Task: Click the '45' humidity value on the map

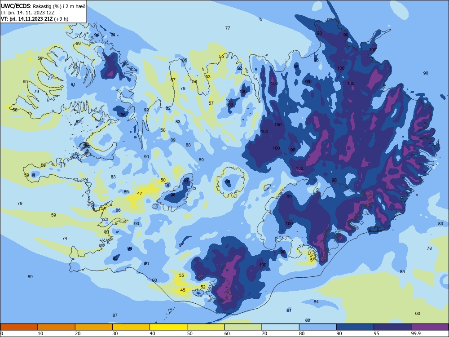Action: click(x=183, y=290)
